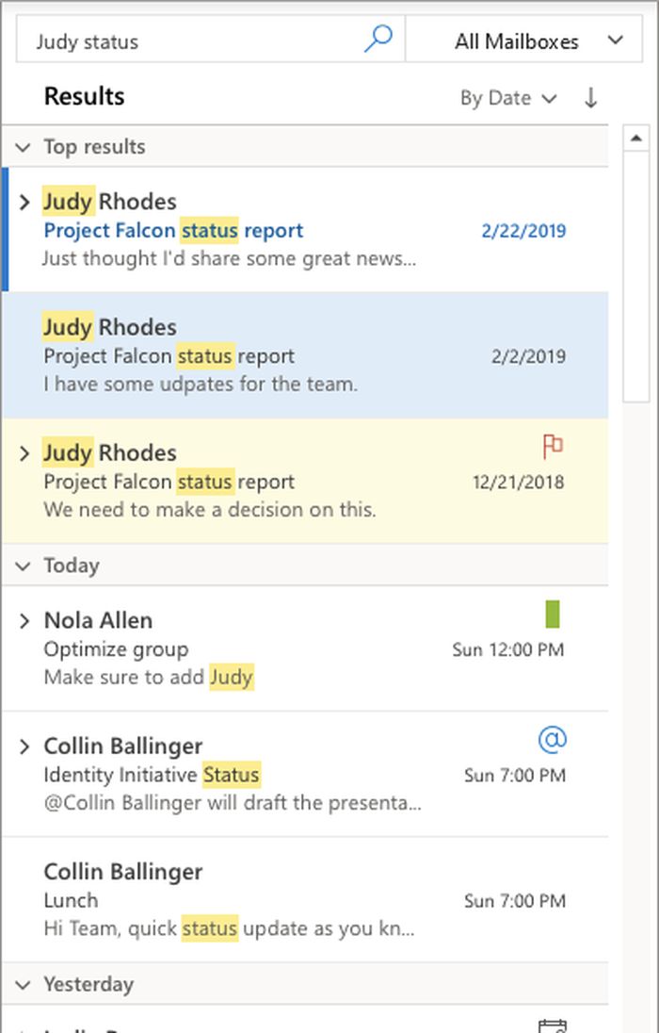Collapse the Top results section
Viewport: 659px width, 1033px height.
point(24,147)
